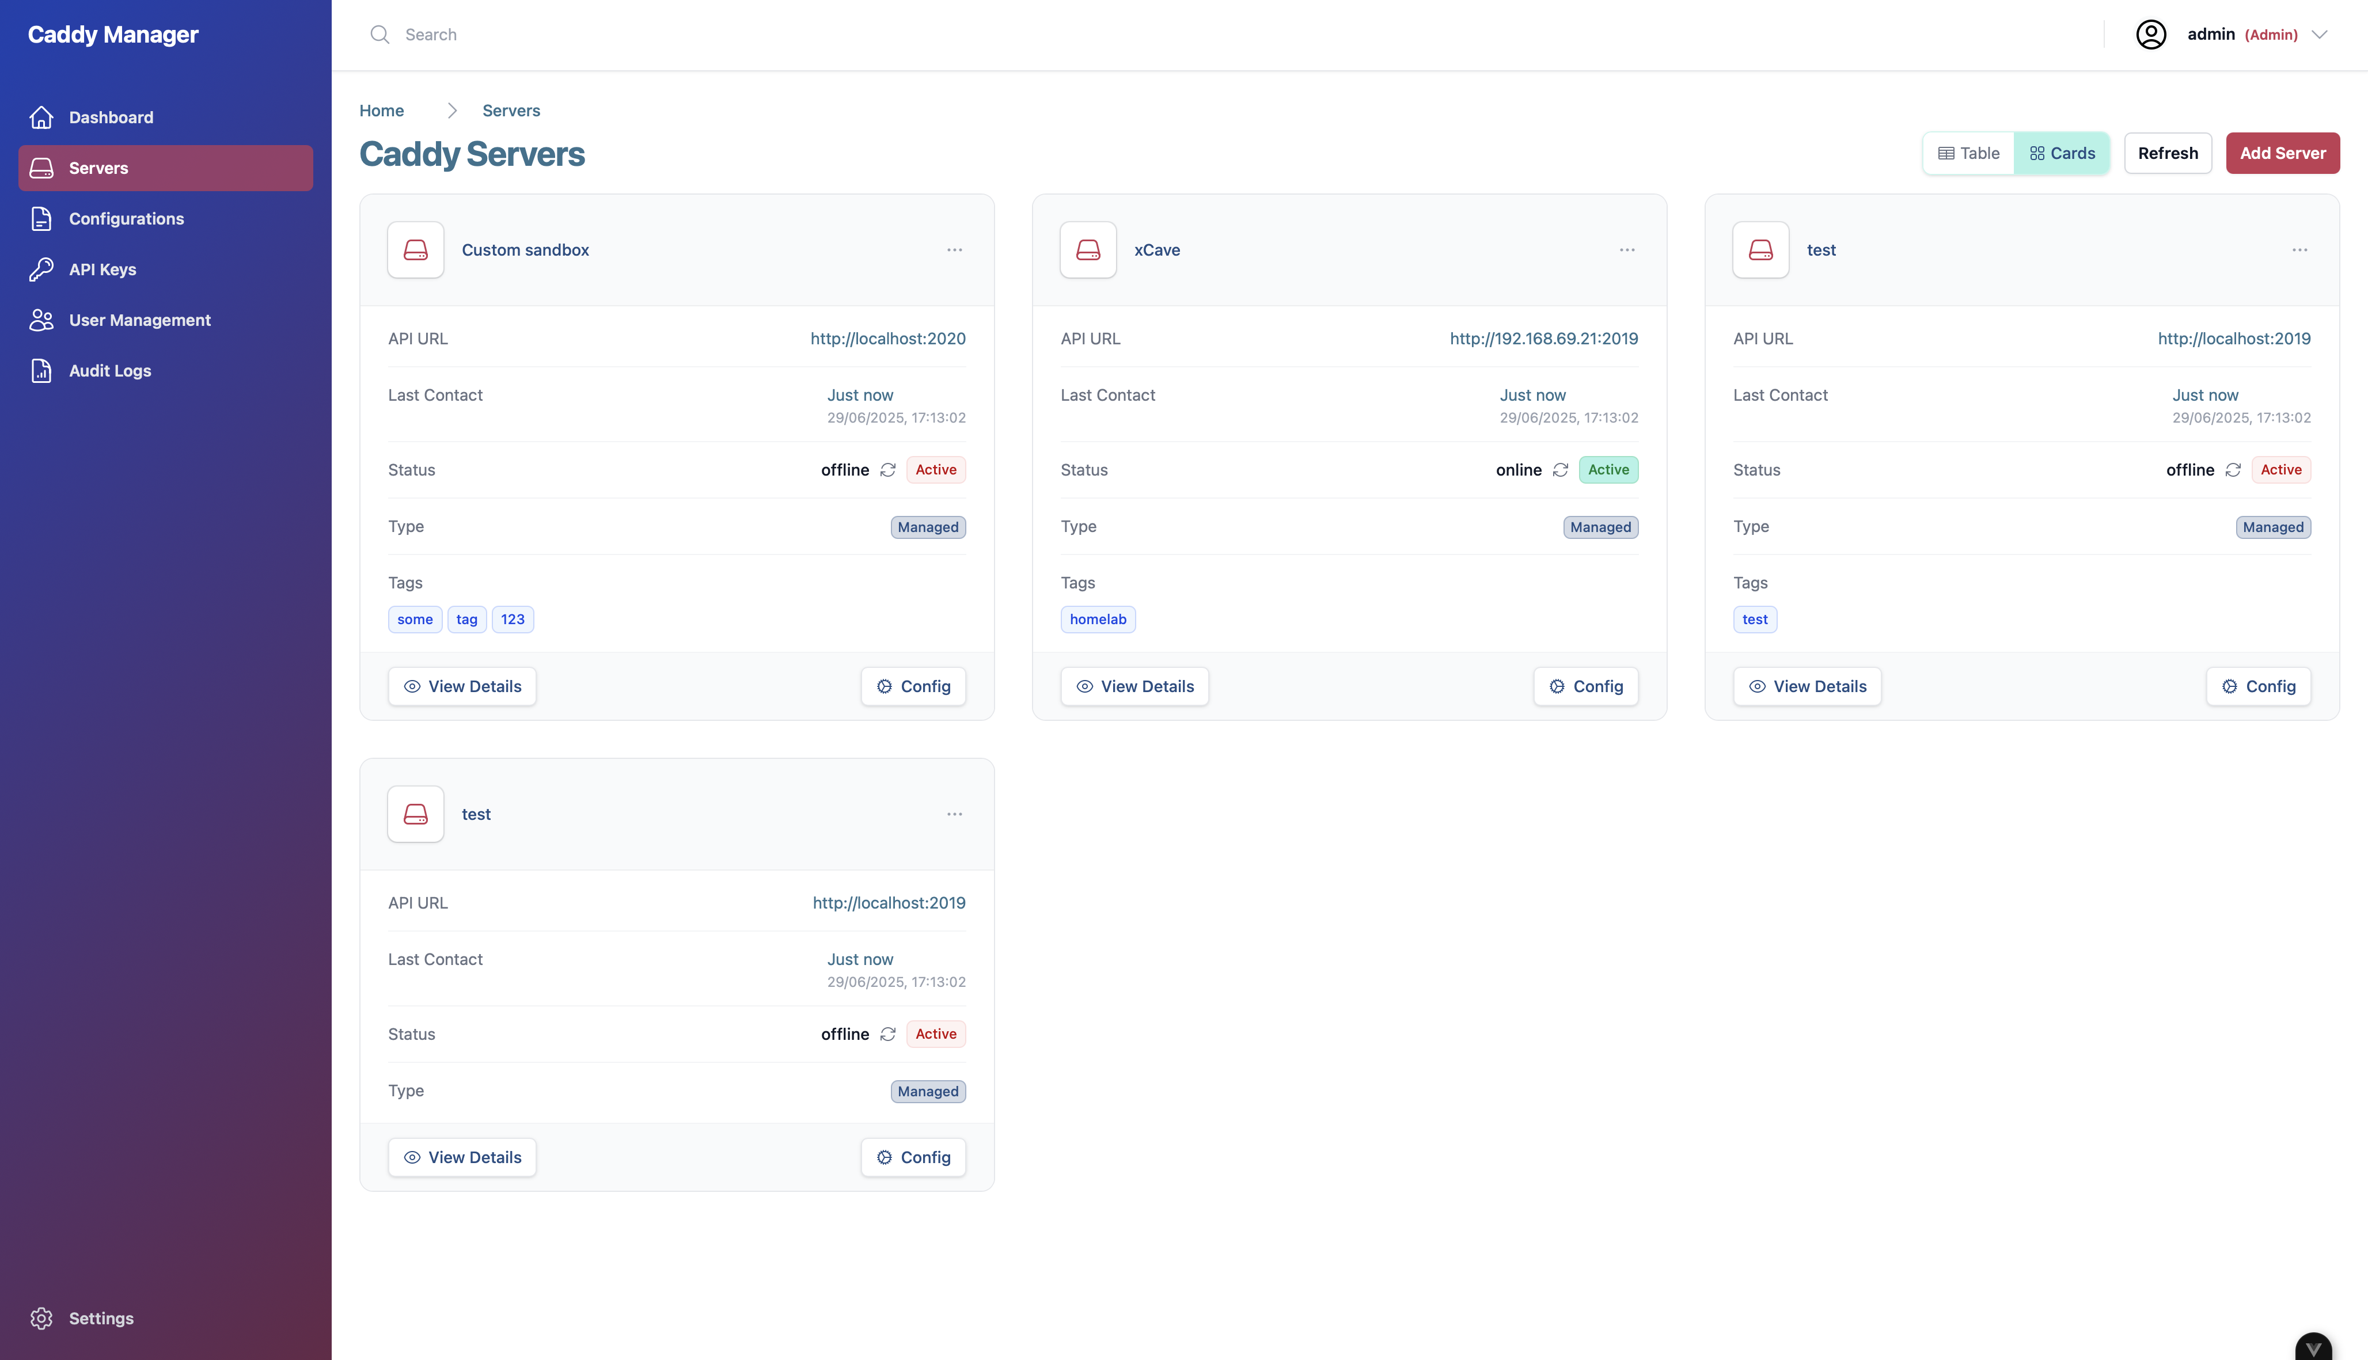
Task: Navigate to Home via the breadcrumb
Action: [381, 110]
